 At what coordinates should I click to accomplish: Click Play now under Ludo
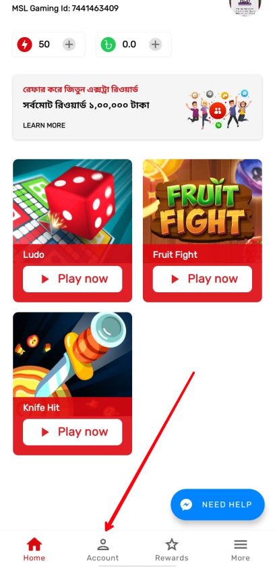[73, 279]
